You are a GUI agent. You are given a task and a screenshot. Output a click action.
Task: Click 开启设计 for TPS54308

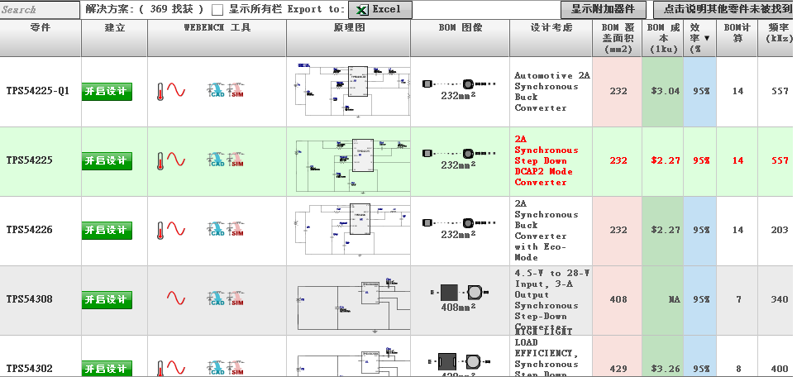pyautogui.click(x=107, y=300)
